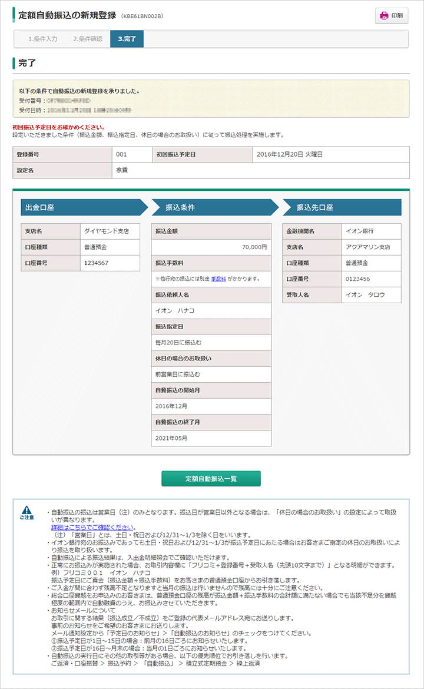This screenshot has width=424, height=689.
Task: Click the destination account number 0123456
Action: coord(357,279)
